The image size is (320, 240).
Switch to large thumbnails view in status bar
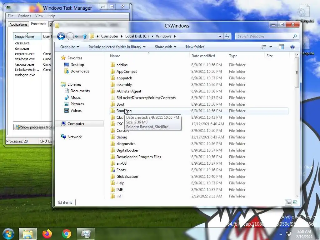point(295,202)
